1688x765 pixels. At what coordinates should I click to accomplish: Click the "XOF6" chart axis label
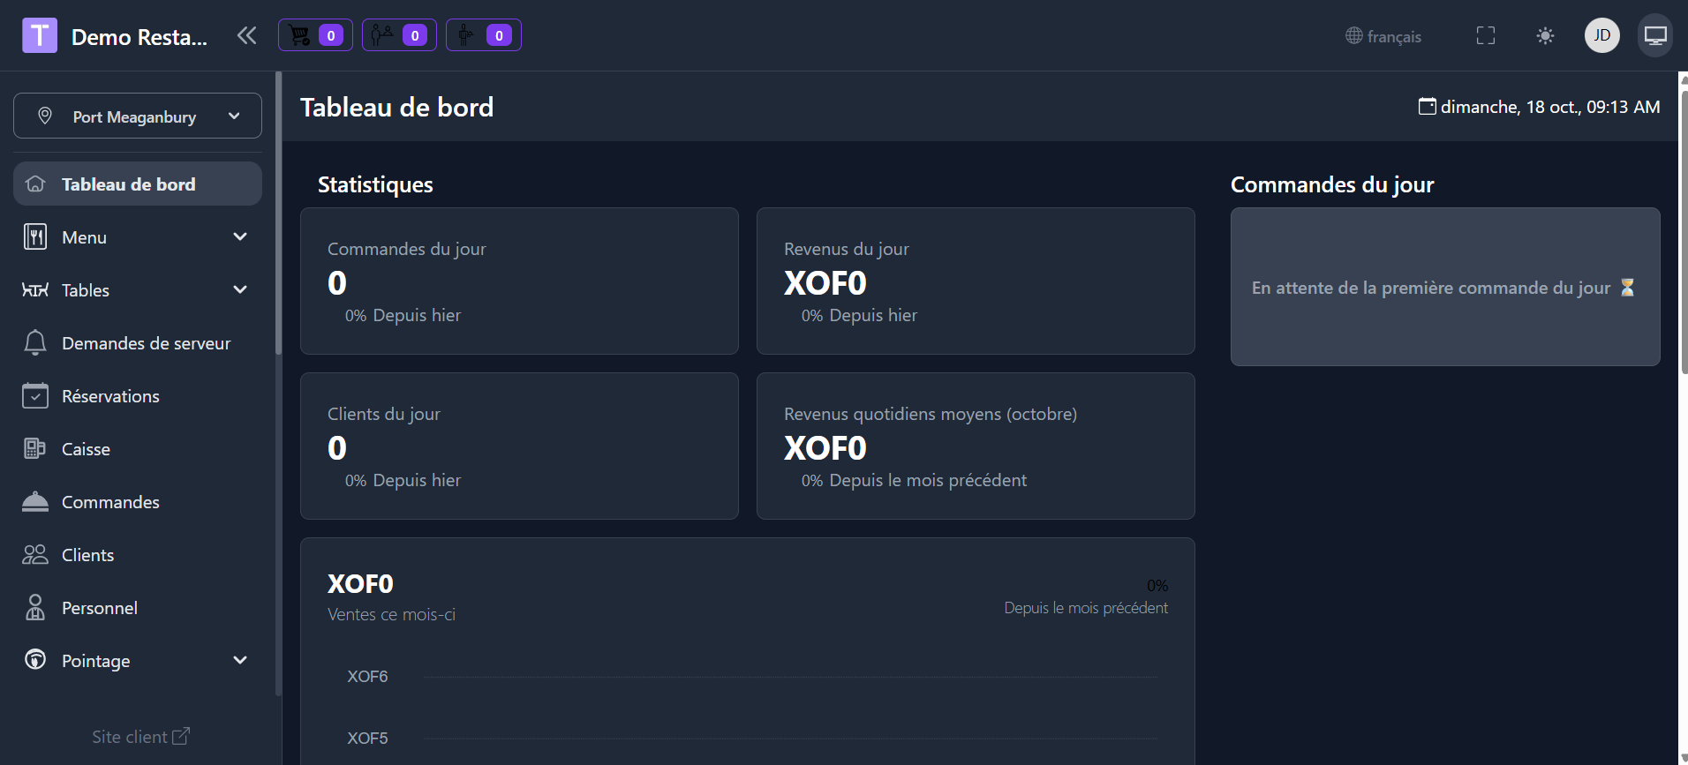367,677
